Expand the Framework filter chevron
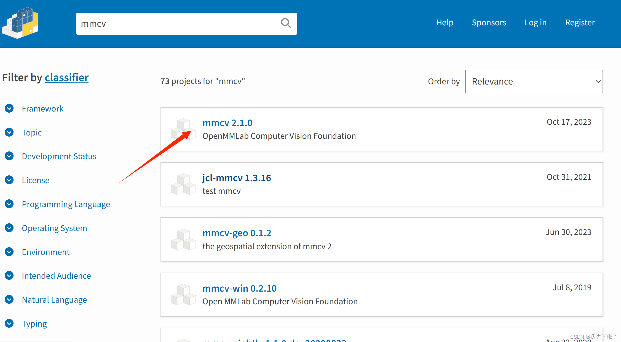 tap(9, 108)
